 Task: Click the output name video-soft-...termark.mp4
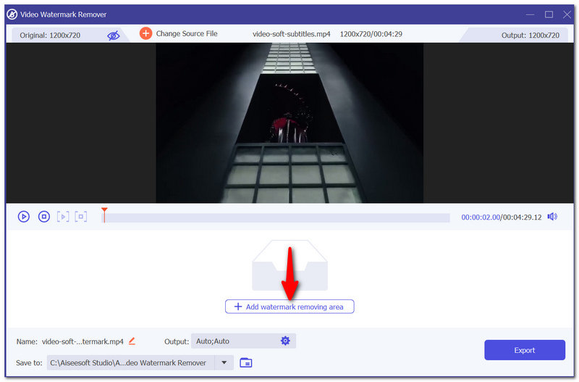(x=83, y=341)
